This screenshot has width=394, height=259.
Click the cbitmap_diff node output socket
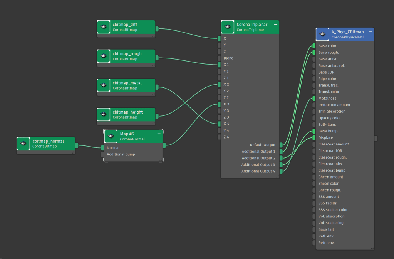[157, 28]
